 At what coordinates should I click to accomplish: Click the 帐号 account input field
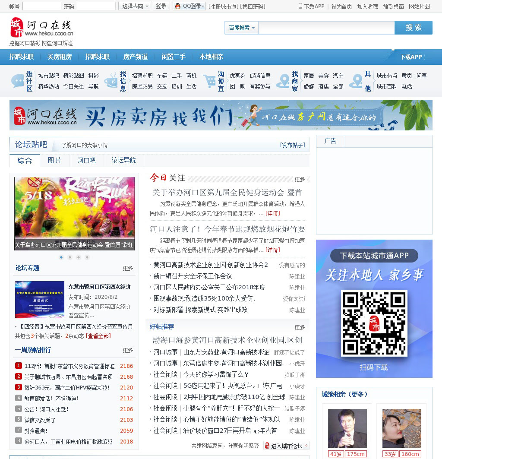click(x=41, y=6)
